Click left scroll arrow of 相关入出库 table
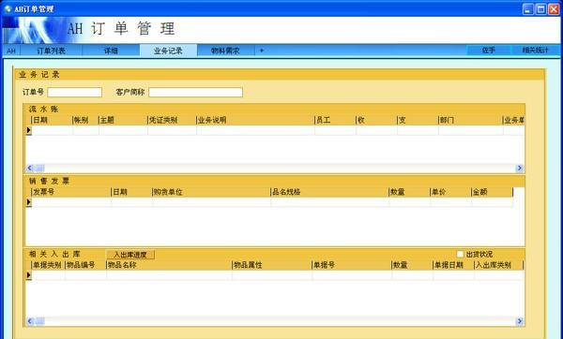The height and width of the screenshot is (339, 563). point(30,321)
